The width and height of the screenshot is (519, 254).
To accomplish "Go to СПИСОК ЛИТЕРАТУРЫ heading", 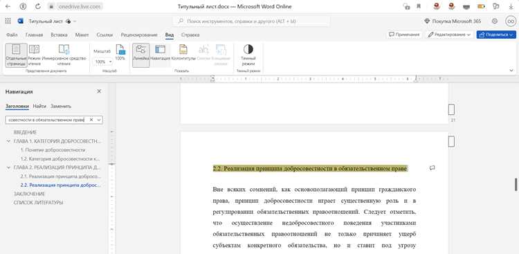I will tap(38, 203).
